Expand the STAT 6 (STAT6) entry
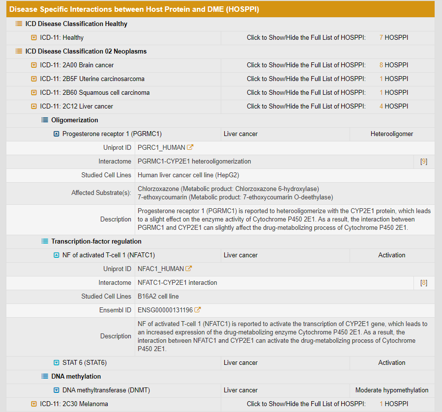The height and width of the screenshot is (412, 442). point(56,362)
